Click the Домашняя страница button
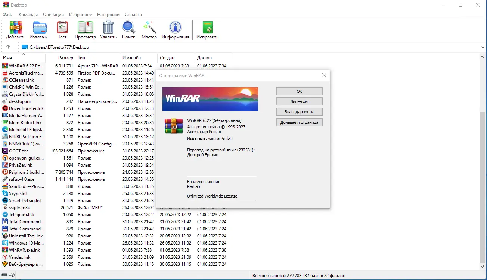This screenshot has height=280, width=487. coord(299,122)
